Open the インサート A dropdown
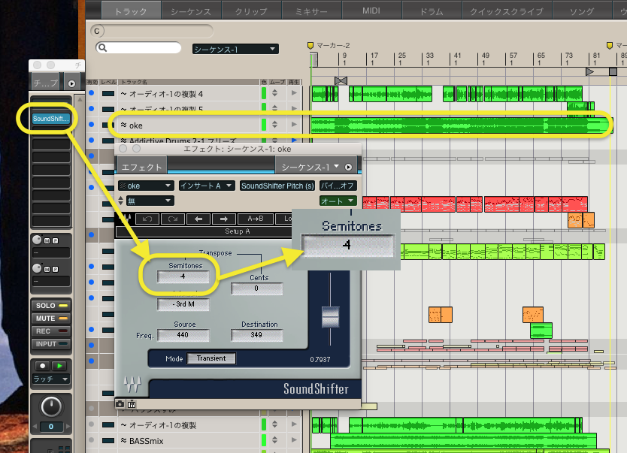The image size is (627, 453). [x=207, y=186]
